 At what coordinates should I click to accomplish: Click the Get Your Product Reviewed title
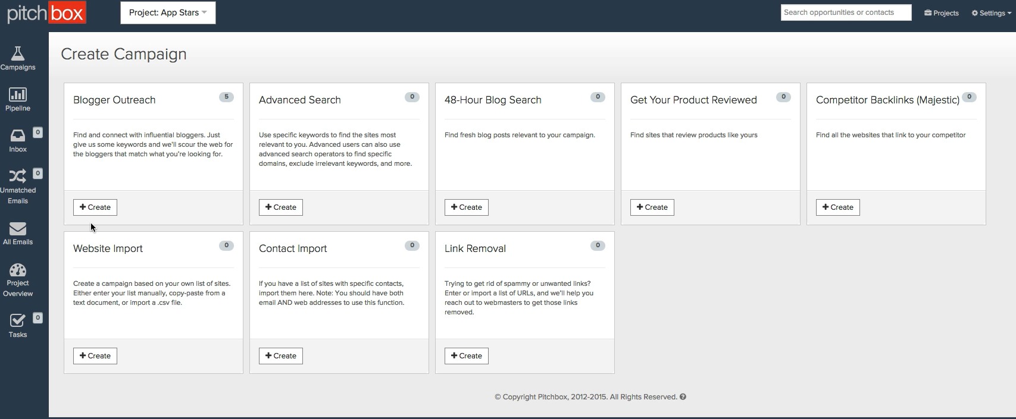(x=693, y=100)
